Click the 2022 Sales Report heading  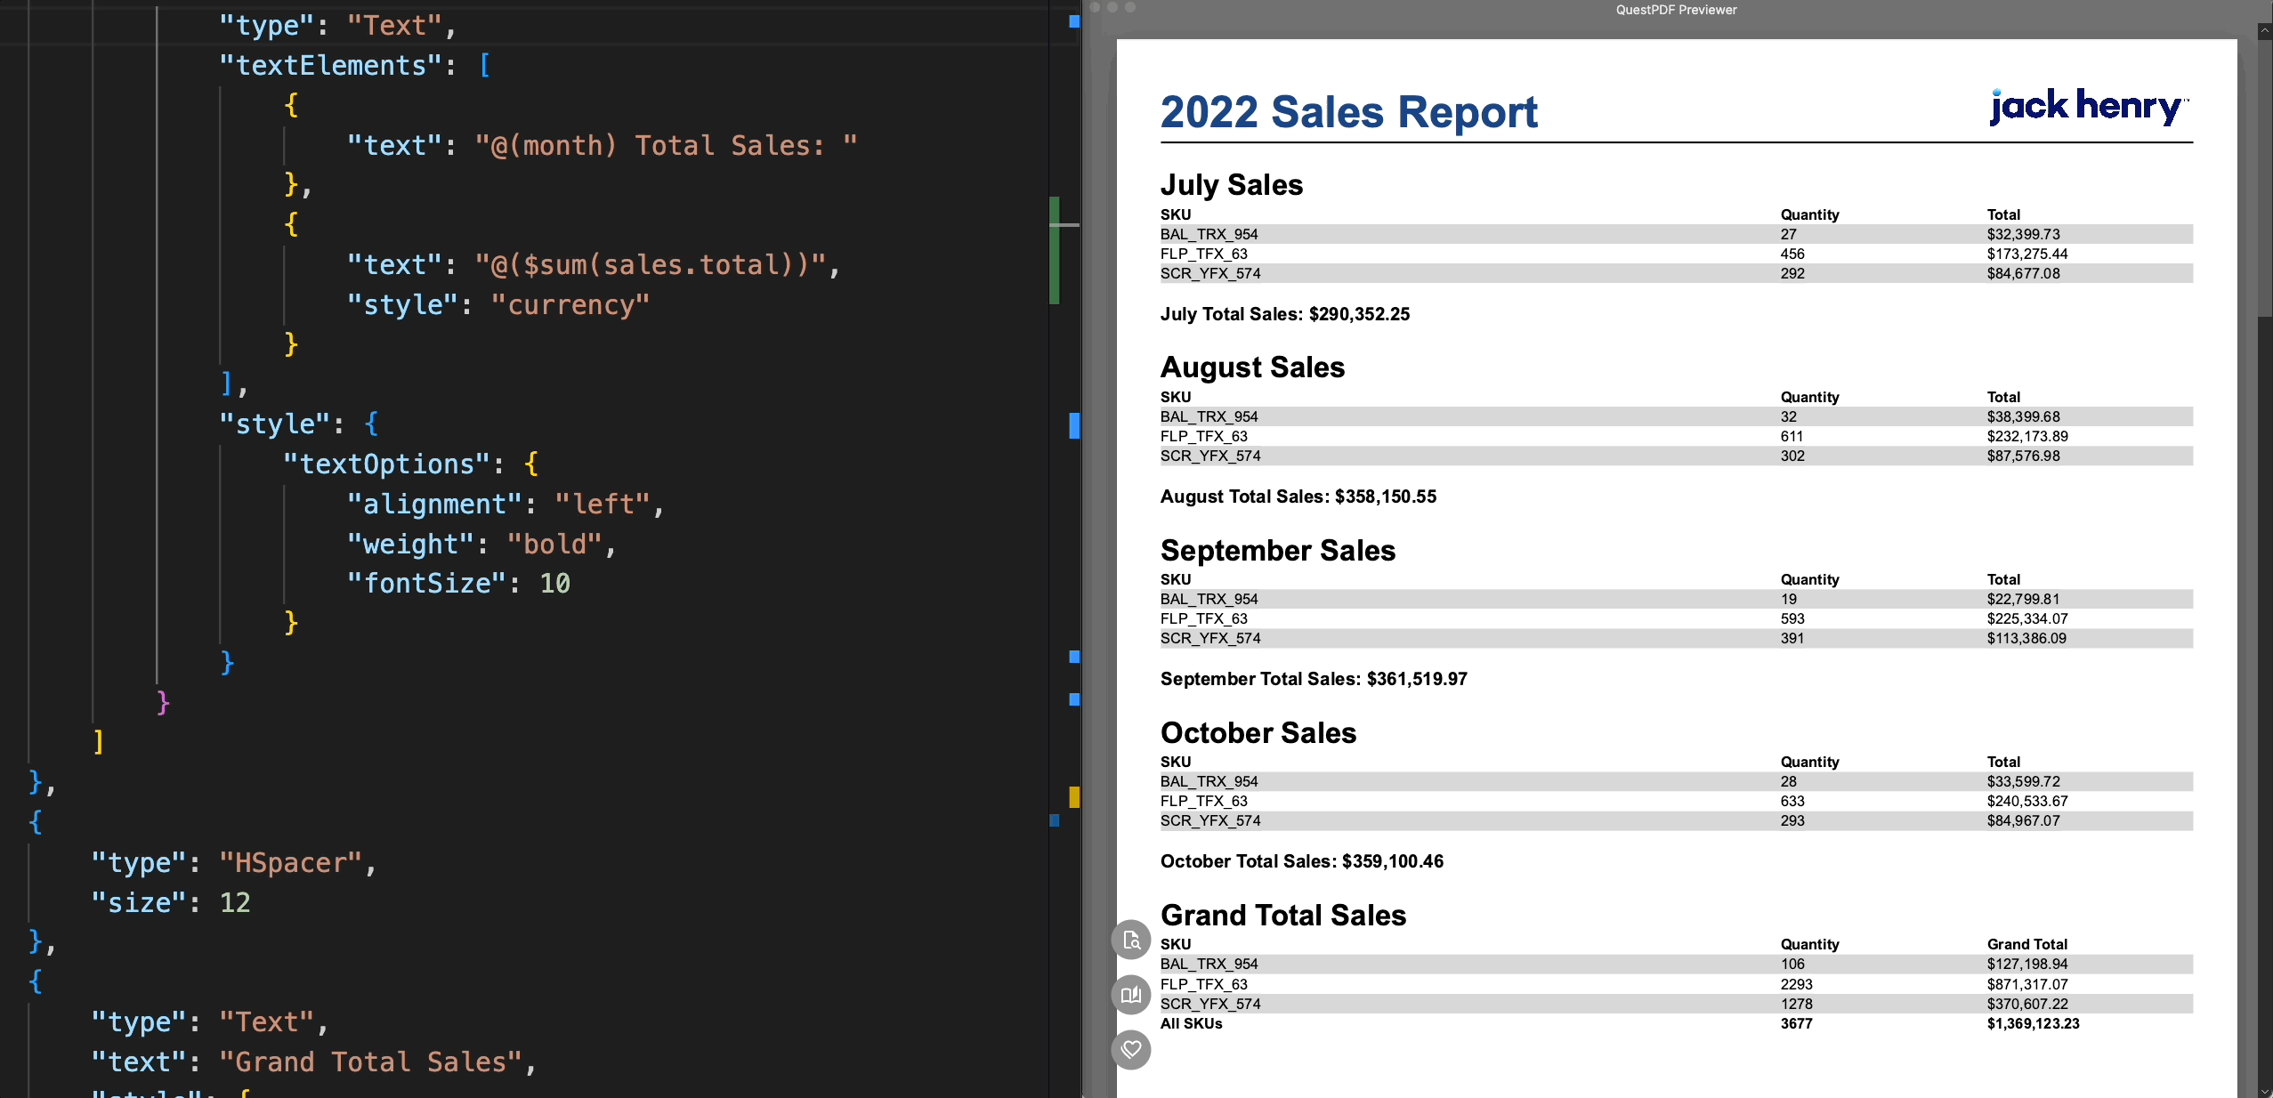(x=1348, y=113)
